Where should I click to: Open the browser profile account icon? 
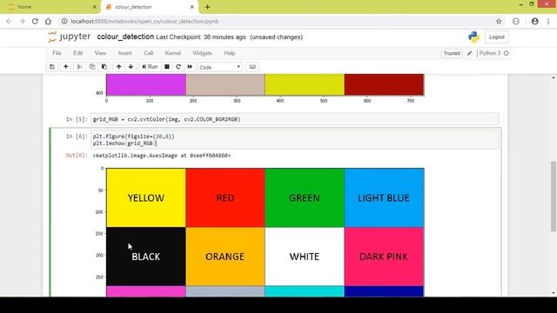coord(535,21)
